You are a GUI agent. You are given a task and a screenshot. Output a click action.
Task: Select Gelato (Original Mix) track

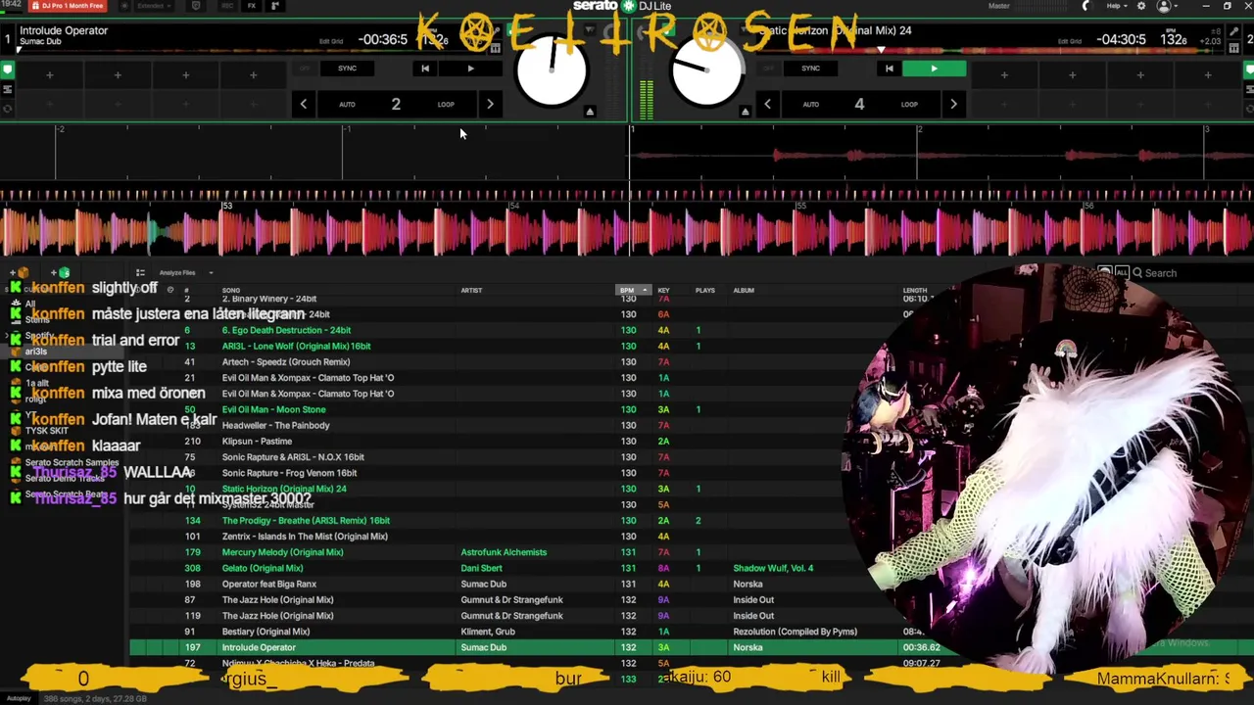click(263, 568)
